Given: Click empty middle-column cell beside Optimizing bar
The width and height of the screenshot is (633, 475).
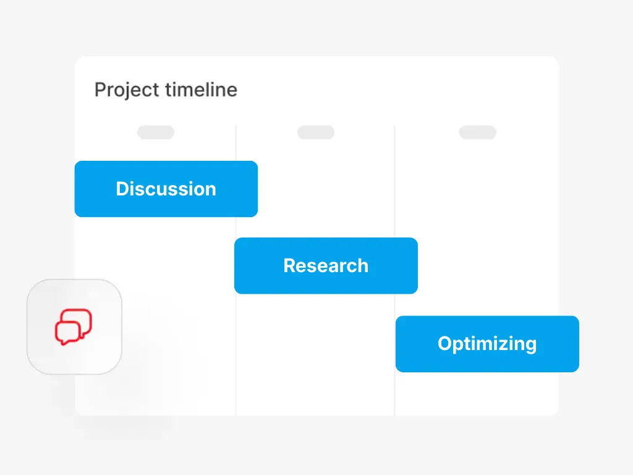Looking at the screenshot, I should click(x=315, y=344).
